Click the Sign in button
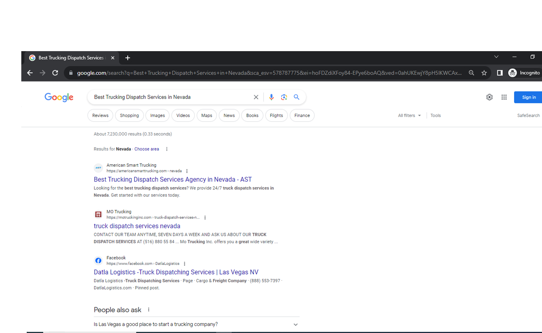542x333 pixels. pyautogui.click(x=528, y=97)
